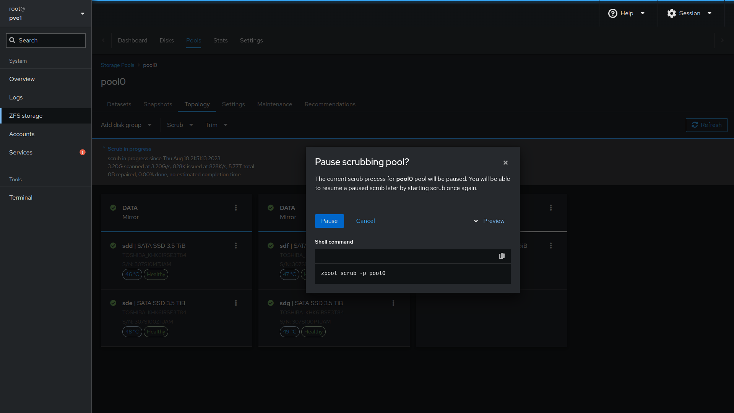Image resolution: width=734 pixels, height=413 pixels.
Task: Open the Datasets tab
Action: click(119, 104)
